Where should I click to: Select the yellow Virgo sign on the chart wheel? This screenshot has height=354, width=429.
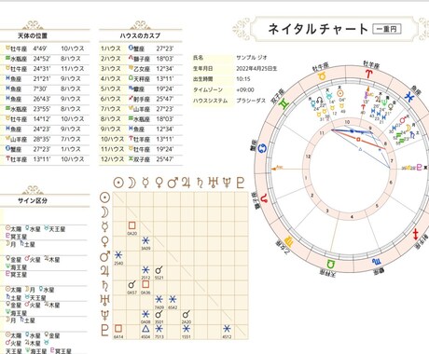289,241
